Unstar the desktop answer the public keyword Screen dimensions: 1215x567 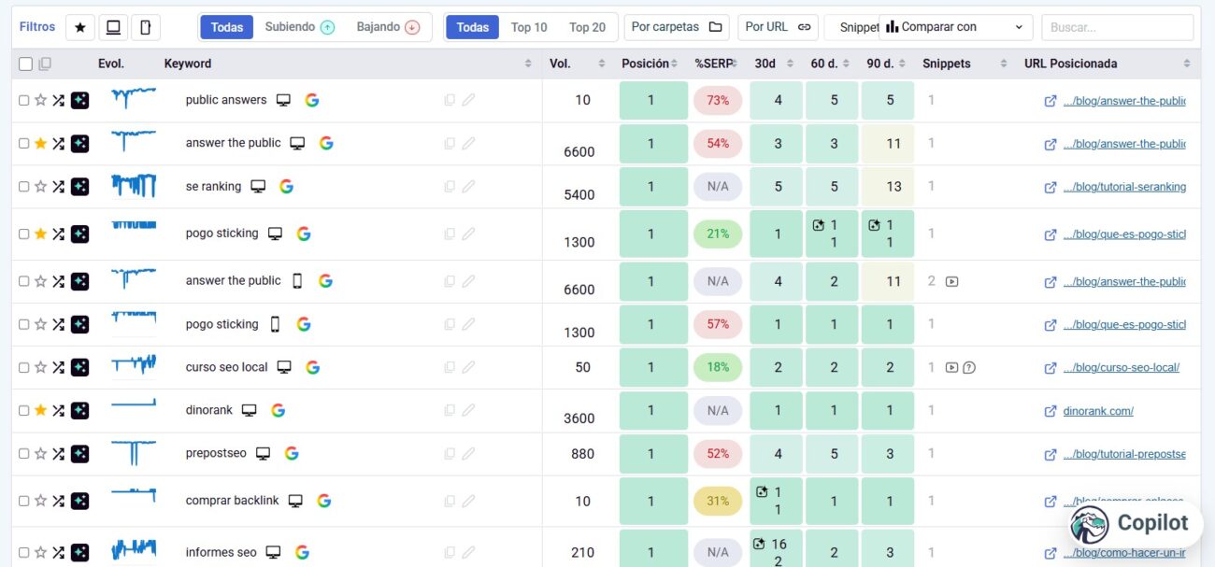click(x=40, y=143)
